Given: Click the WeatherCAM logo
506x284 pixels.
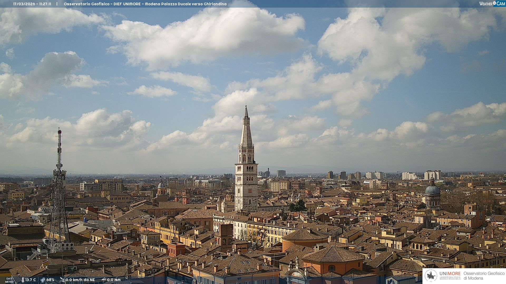Looking at the screenshot, I should [492, 4].
